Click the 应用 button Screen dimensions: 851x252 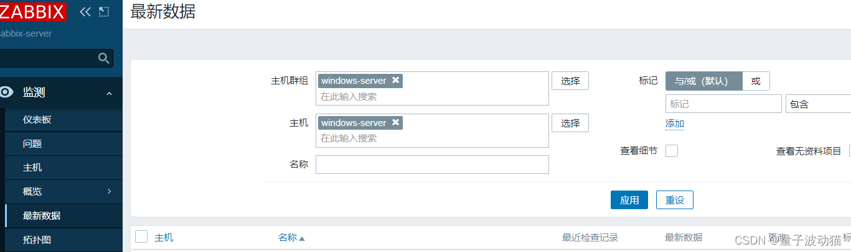coord(629,200)
